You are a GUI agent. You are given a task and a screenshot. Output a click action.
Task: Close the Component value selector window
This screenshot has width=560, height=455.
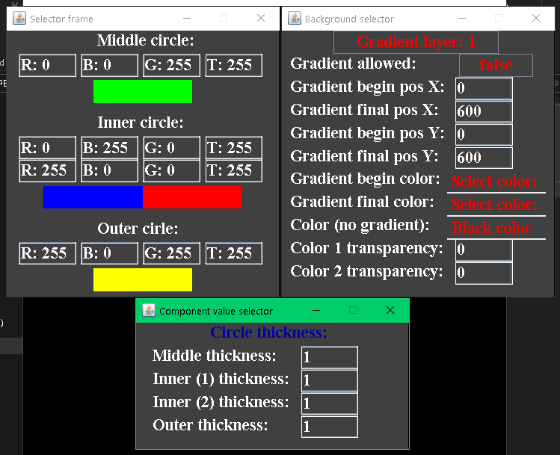(x=390, y=311)
